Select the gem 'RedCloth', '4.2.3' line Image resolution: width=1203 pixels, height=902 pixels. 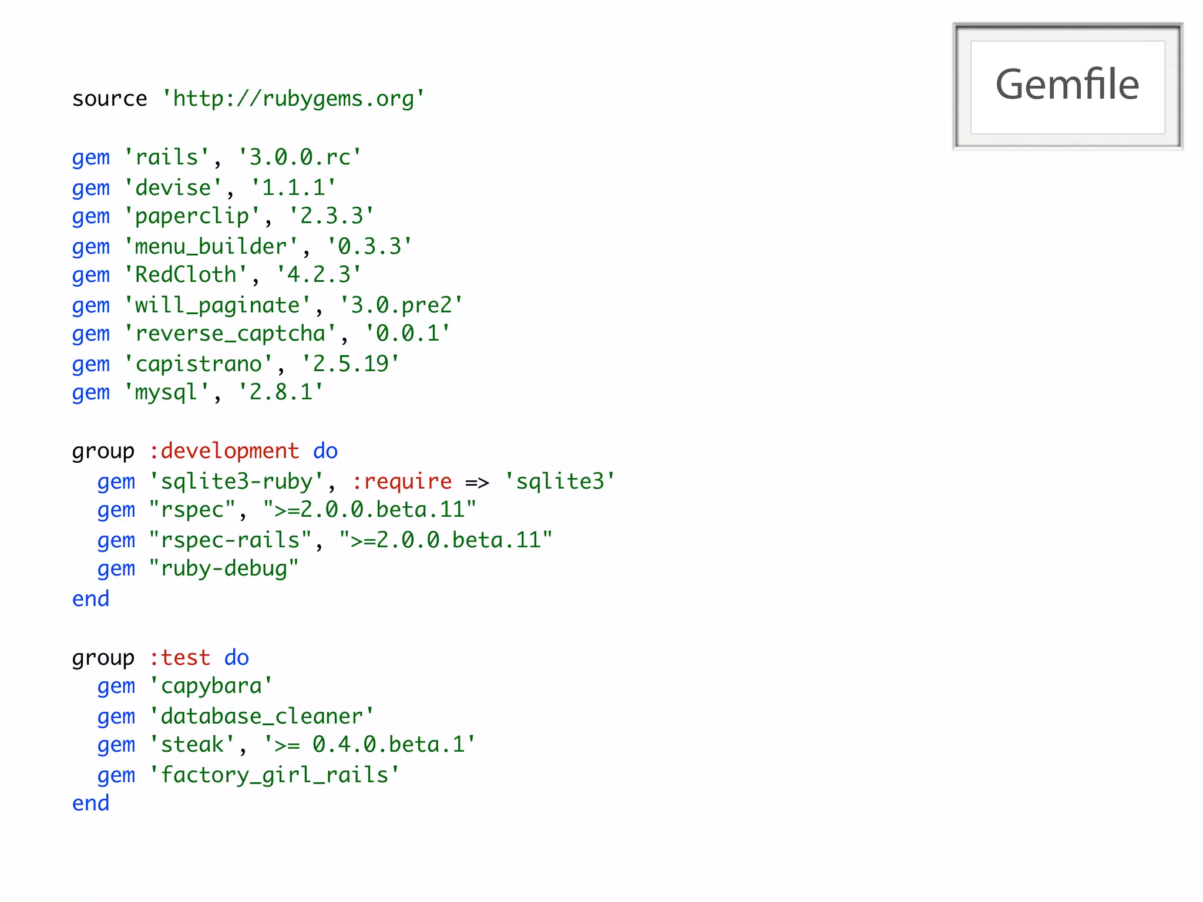217,275
